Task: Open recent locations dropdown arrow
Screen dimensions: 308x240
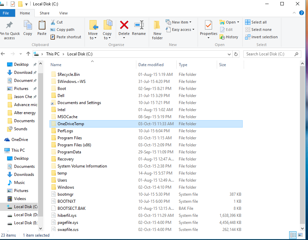Action: 21,54
